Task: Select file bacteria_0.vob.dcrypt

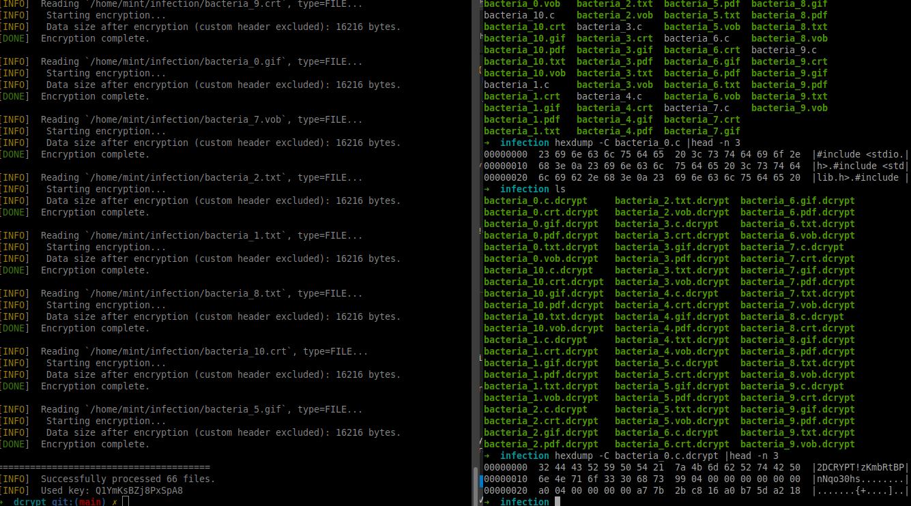Action: [x=541, y=258]
